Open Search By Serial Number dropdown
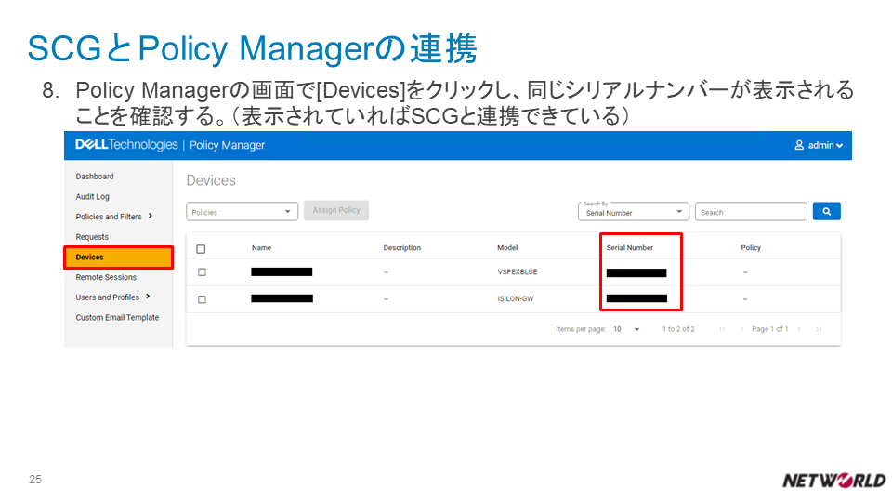 click(x=633, y=212)
